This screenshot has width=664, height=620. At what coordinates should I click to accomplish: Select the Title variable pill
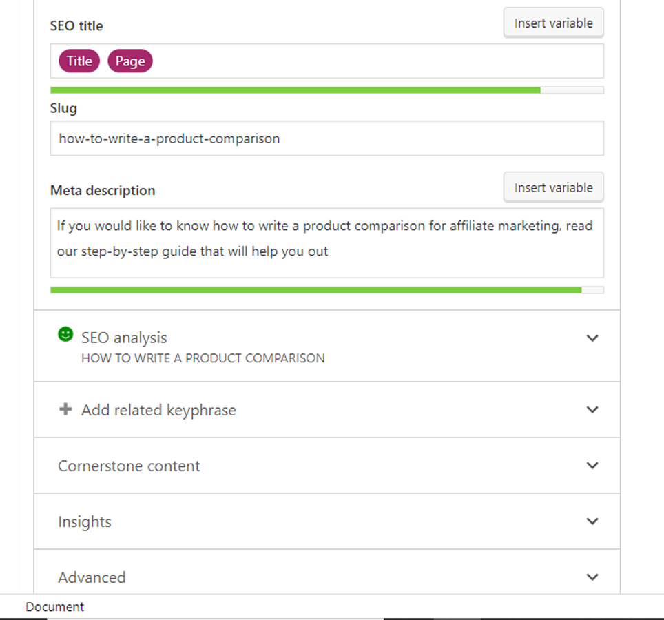pyautogui.click(x=79, y=61)
